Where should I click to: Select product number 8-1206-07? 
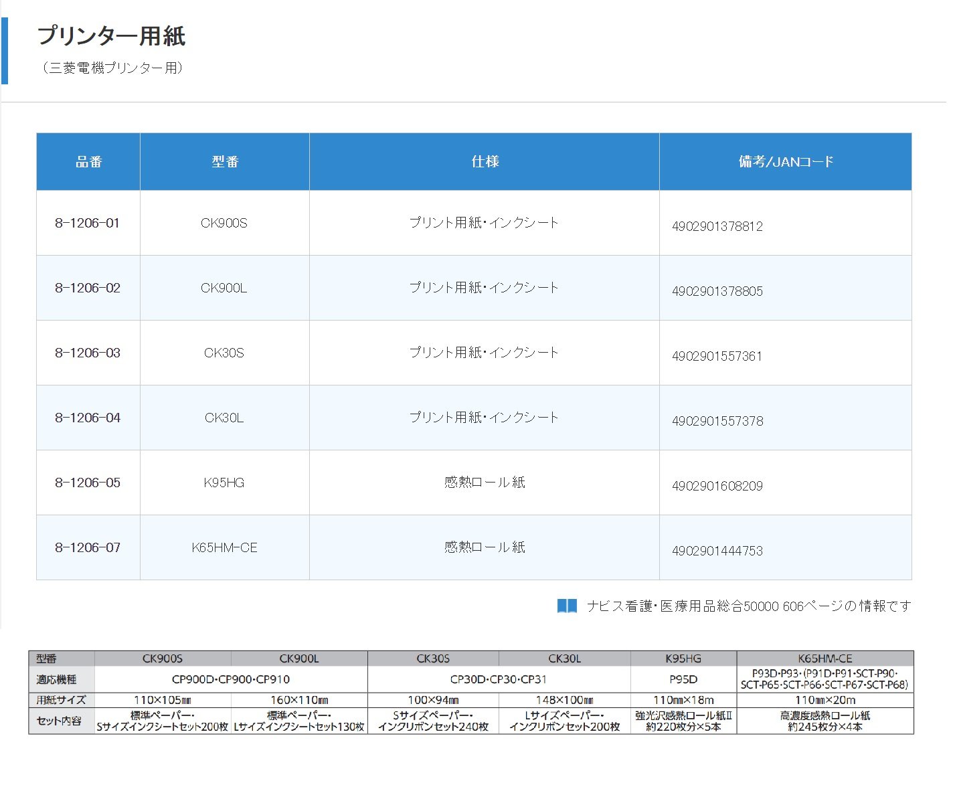87,547
